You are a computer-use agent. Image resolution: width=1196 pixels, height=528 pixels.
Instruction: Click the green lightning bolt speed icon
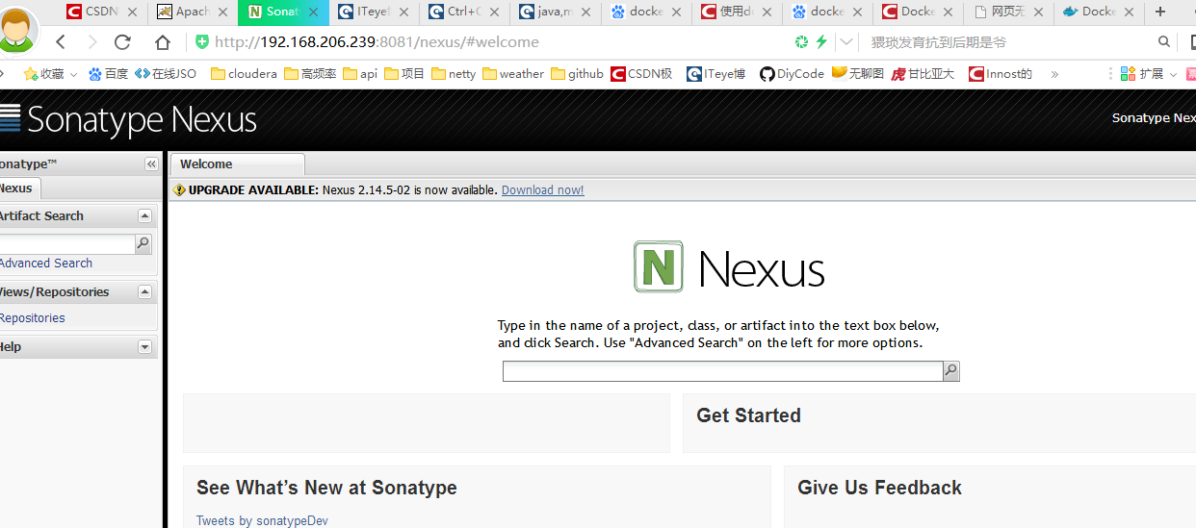coord(821,42)
